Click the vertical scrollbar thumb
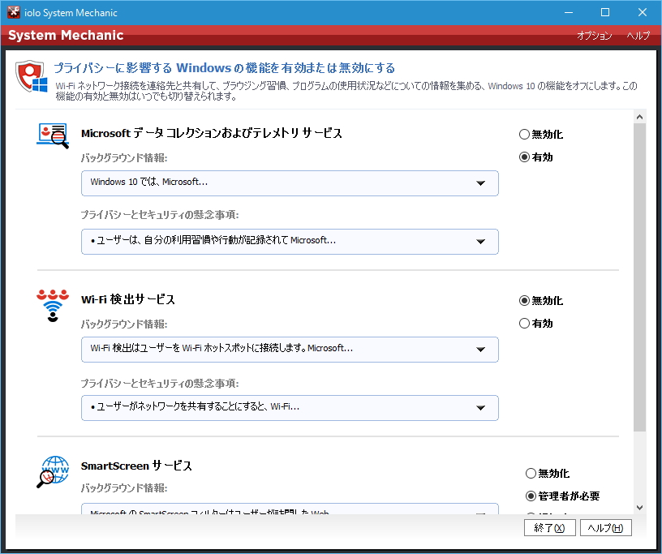 [639, 277]
